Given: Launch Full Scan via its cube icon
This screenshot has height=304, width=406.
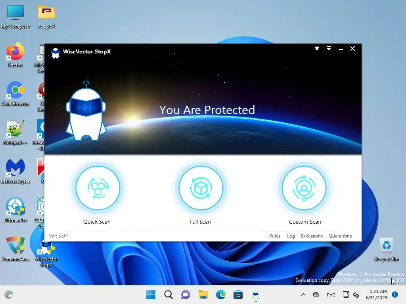Looking at the screenshot, I should click(201, 188).
